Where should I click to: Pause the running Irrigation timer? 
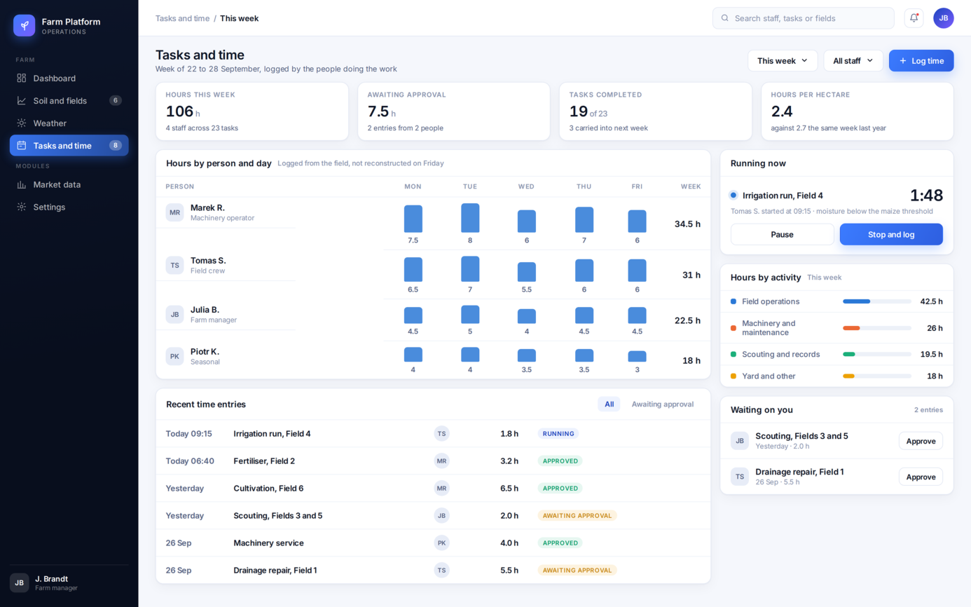782,234
